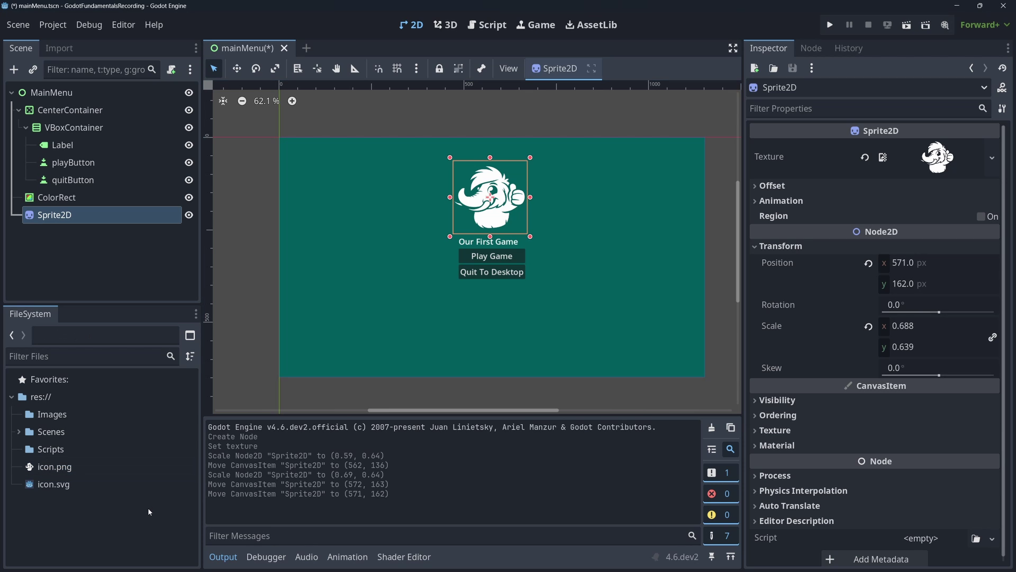1016x572 pixels.
Task: Toggle visibility of Sprite2D node
Action: click(x=188, y=215)
